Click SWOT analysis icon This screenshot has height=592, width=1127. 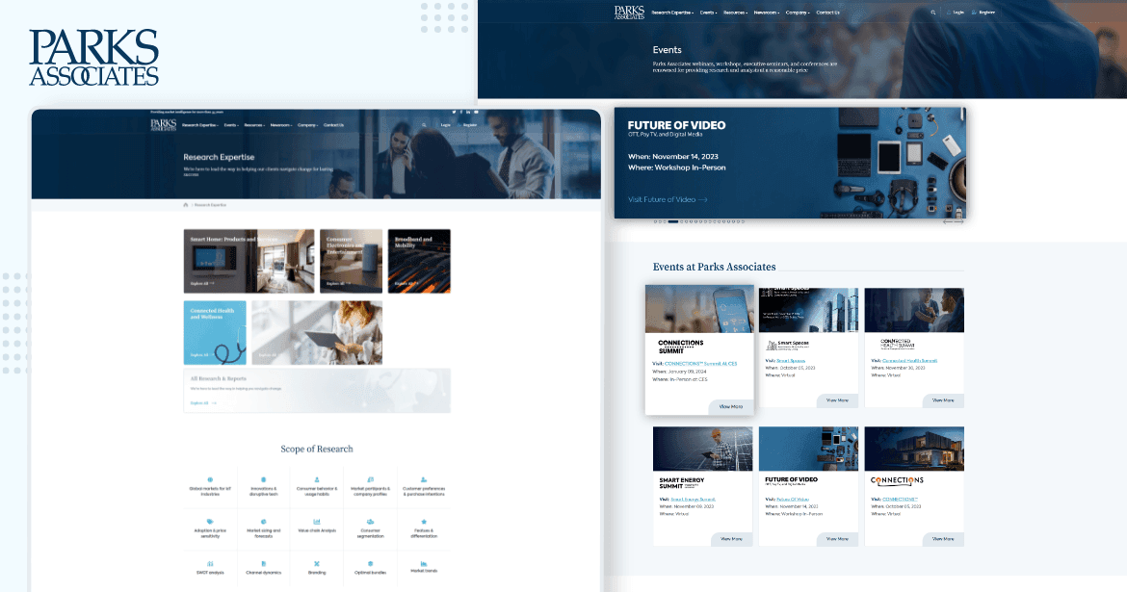click(x=210, y=564)
